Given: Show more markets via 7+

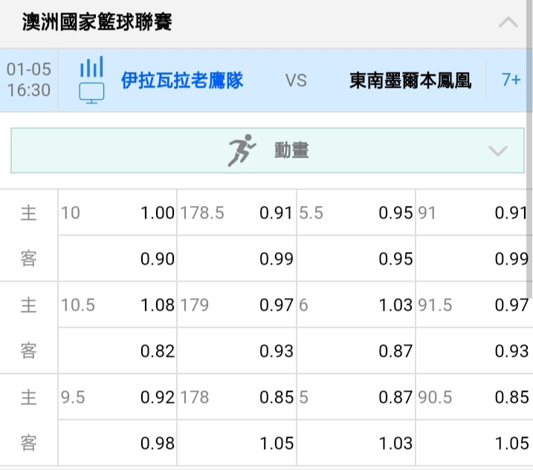Looking at the screenshot, I should click(511, 80).
